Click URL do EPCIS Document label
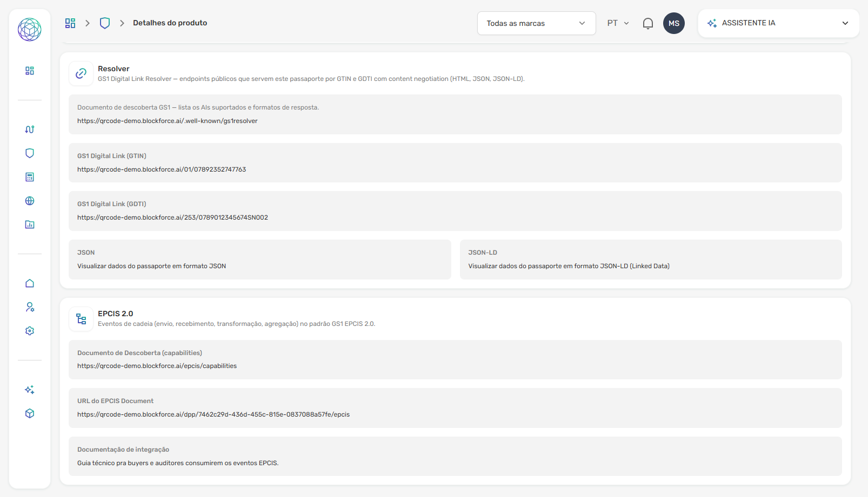Image resolution: width=868 pixels, height=497 pixels. coord(115,401)
